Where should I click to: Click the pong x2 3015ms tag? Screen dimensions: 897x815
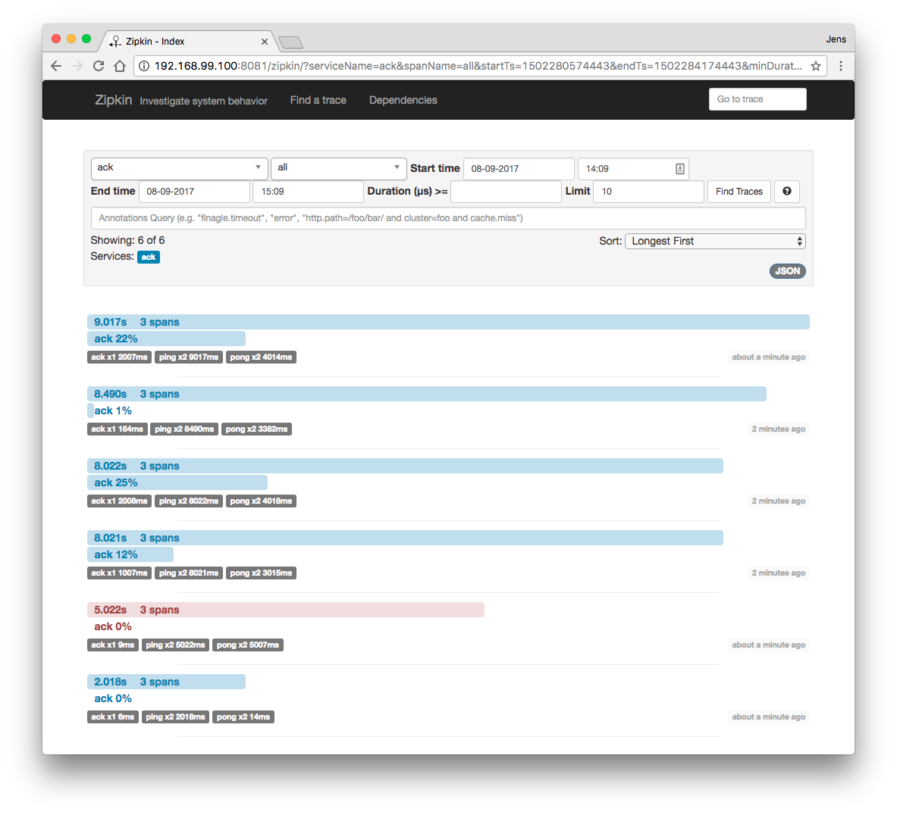261,573
